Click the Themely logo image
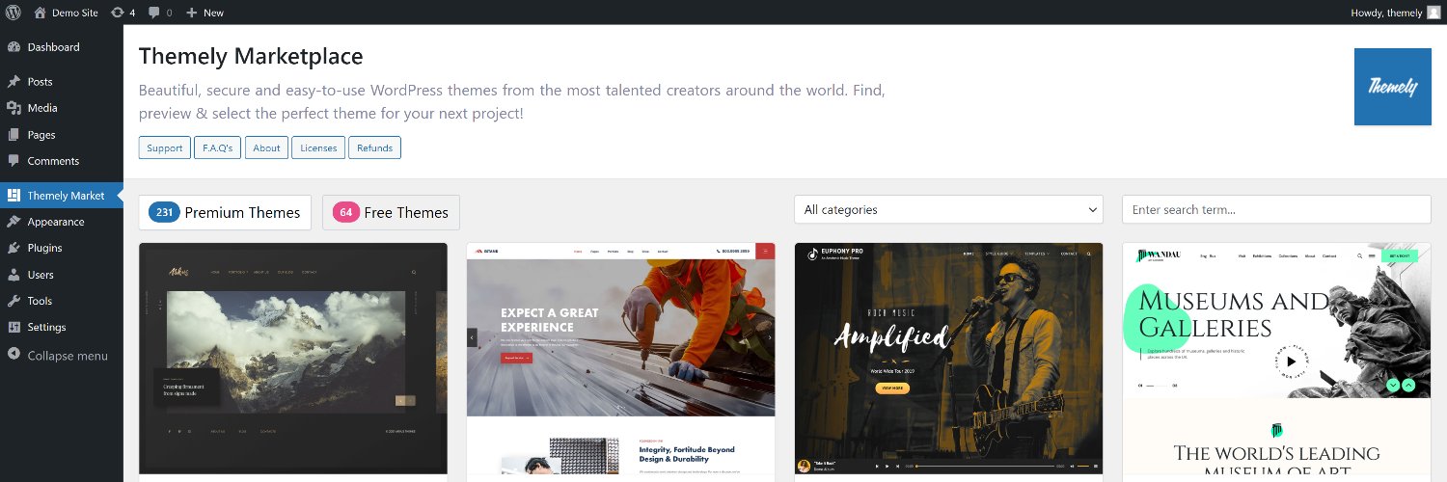 click(1392, 87)
